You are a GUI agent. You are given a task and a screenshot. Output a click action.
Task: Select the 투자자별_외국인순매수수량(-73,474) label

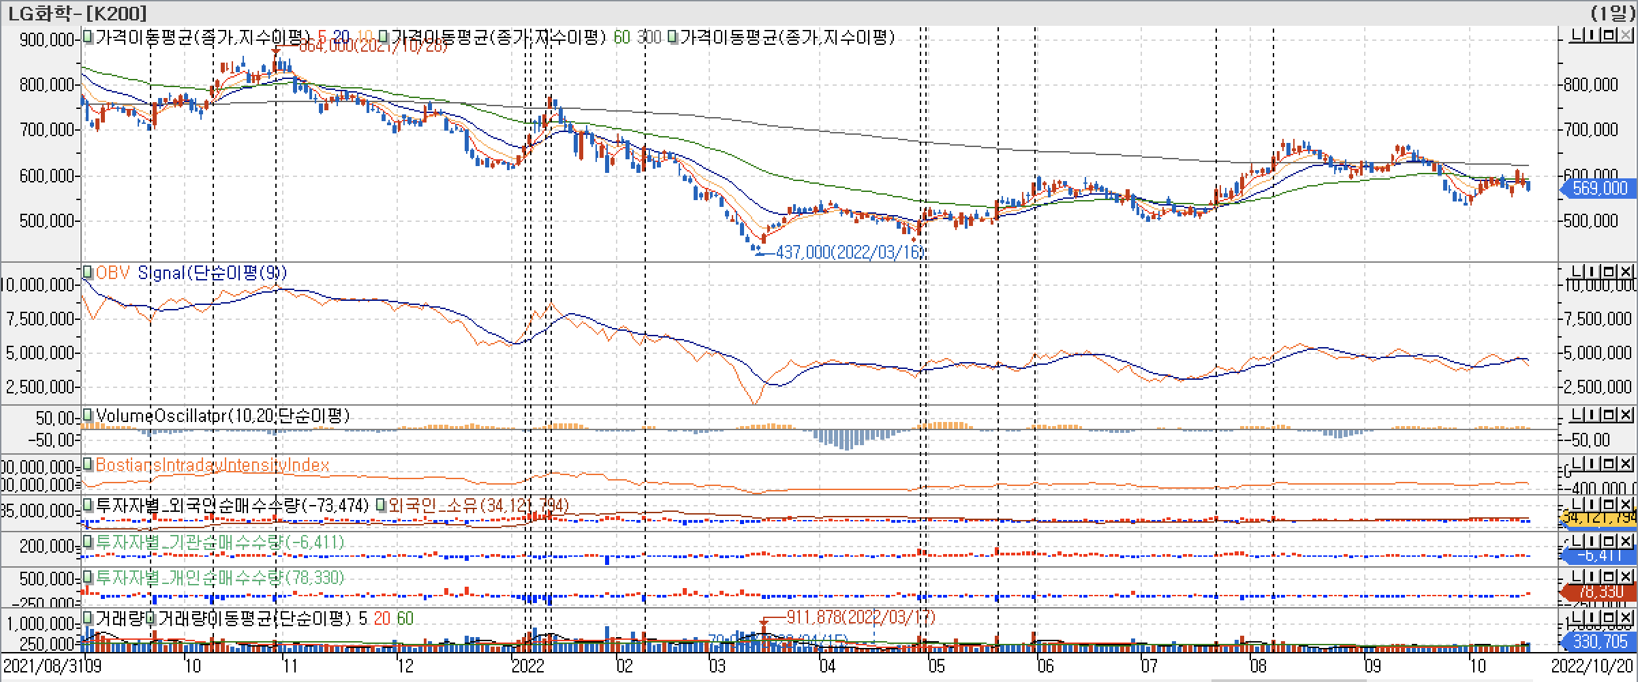[232, 505]
